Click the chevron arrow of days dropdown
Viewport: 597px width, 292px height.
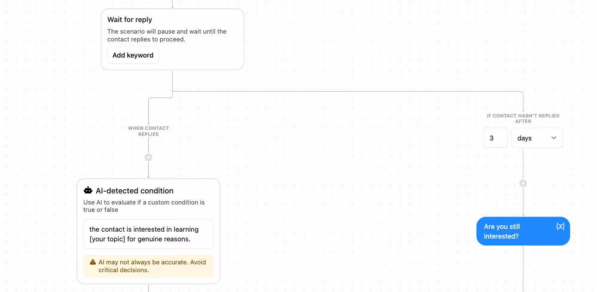point(554,138)
